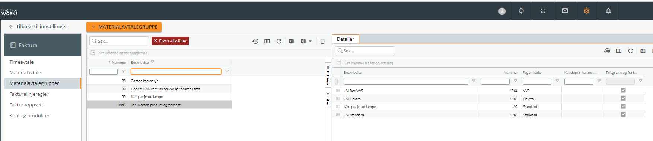Click the sync icon in header
Screen dimensions: 653x141
(521, 11)
